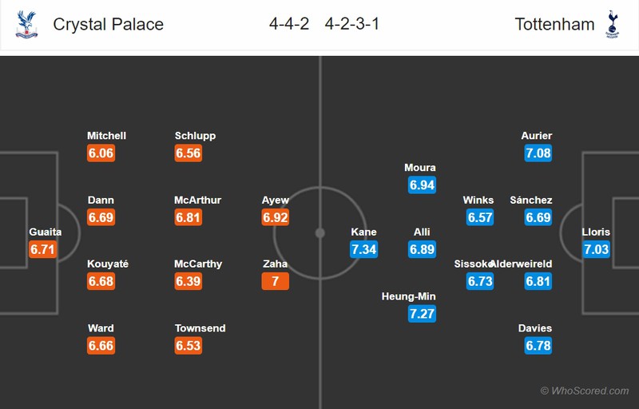Click Davies's 6.78 rating badge
This screenshot has width=639, height=409.
tap(538, 345)
